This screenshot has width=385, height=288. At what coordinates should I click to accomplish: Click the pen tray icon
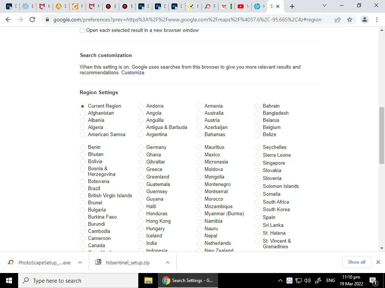318,280
